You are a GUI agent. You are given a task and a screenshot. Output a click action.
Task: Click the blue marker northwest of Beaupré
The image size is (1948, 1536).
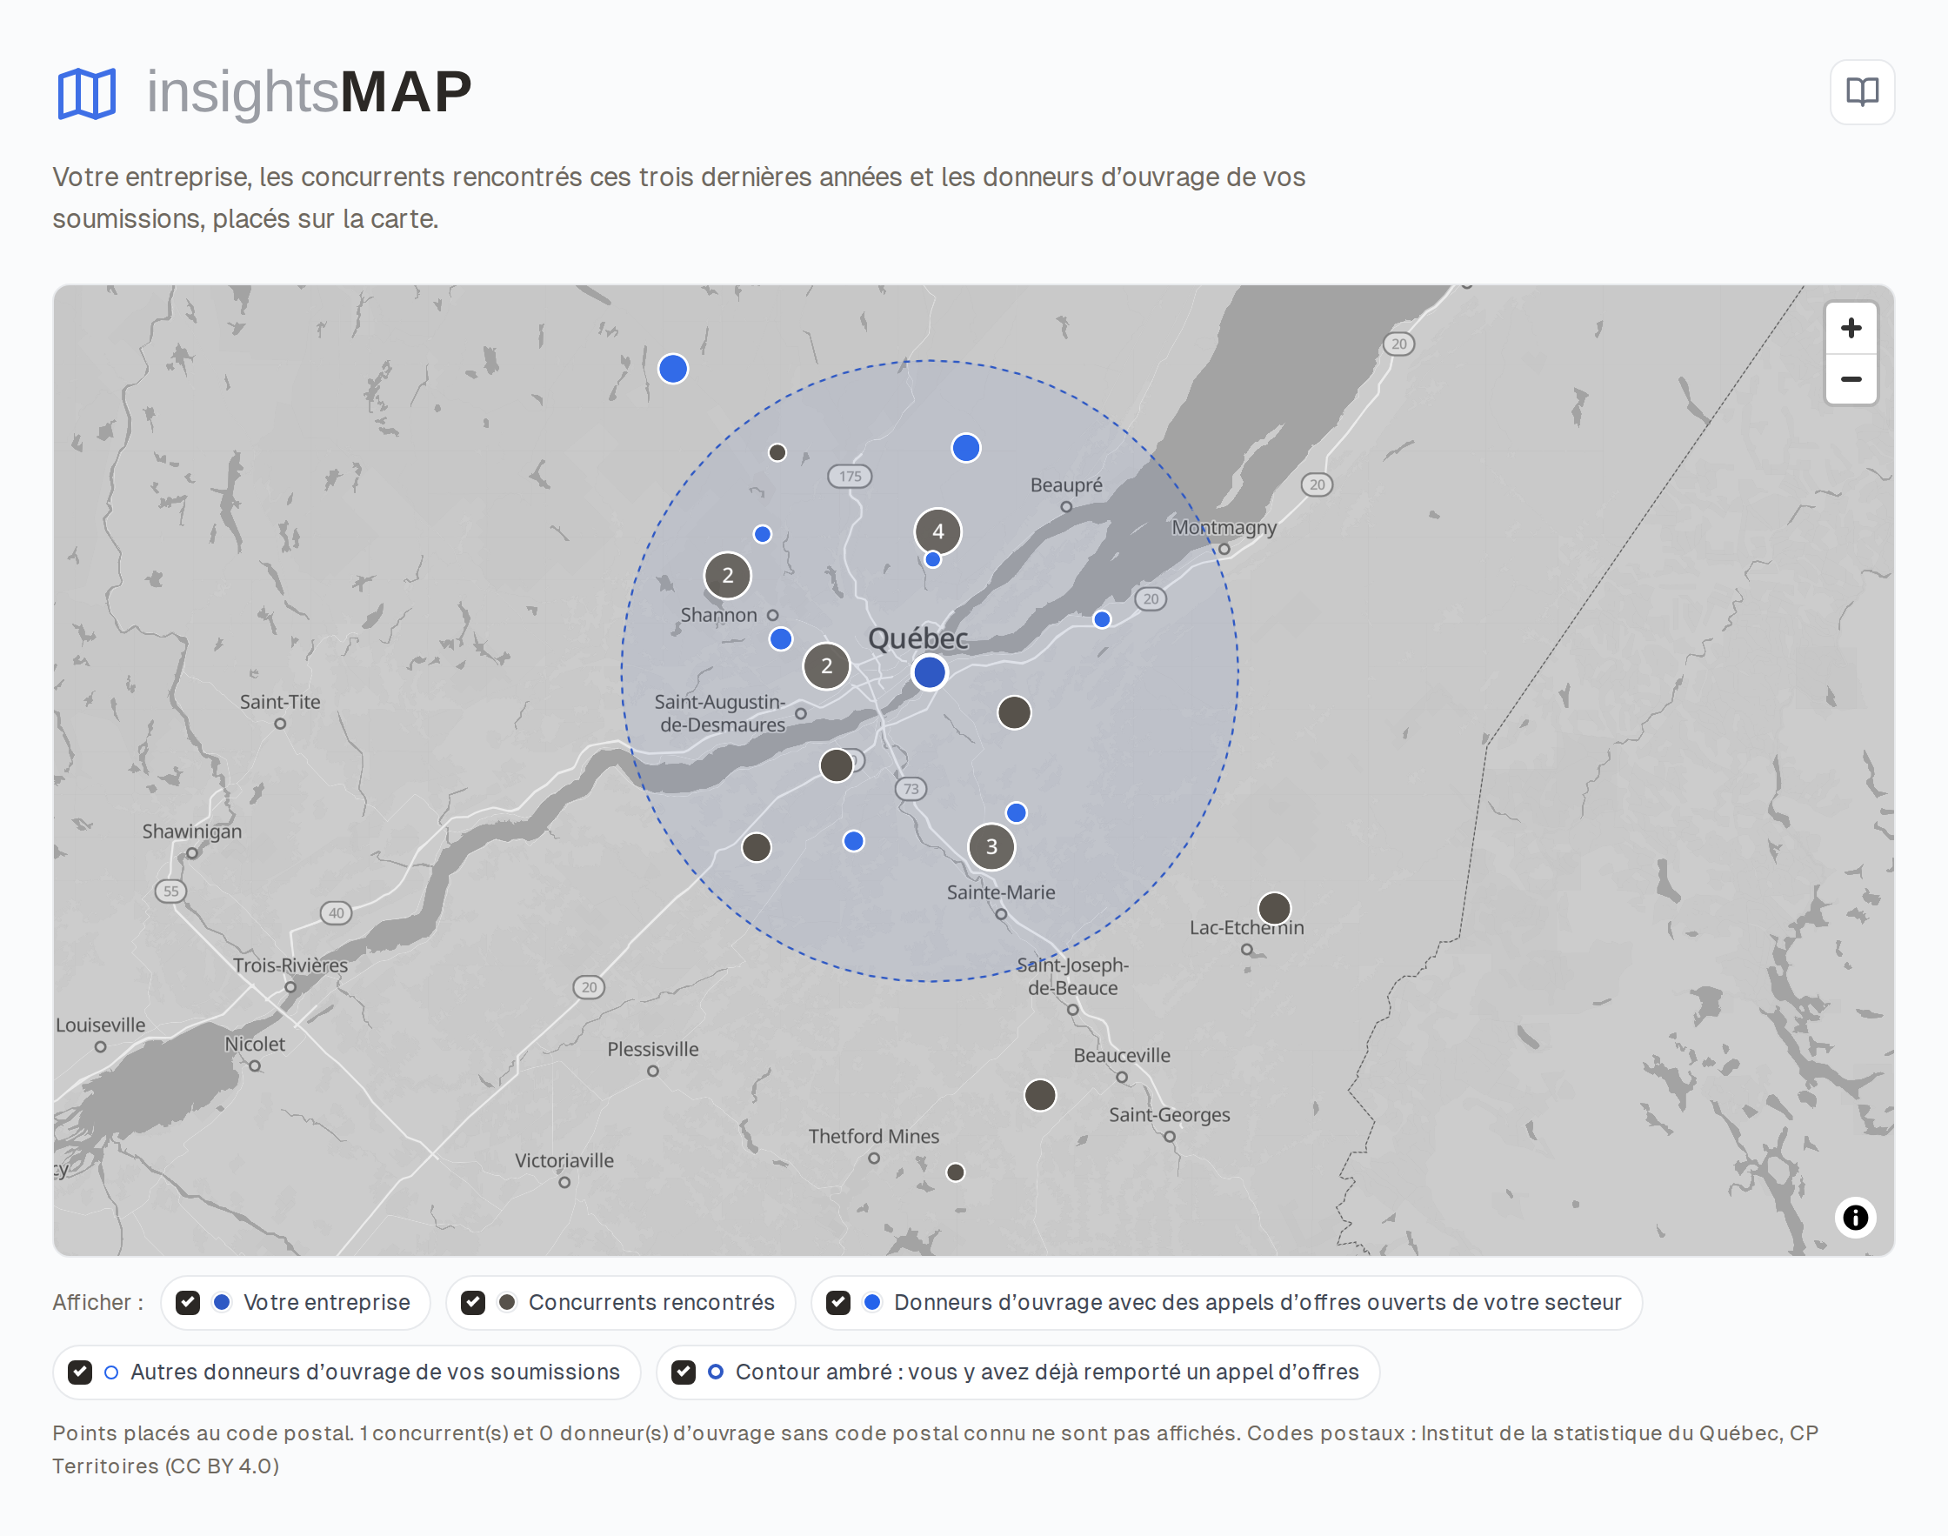[965, 448]
